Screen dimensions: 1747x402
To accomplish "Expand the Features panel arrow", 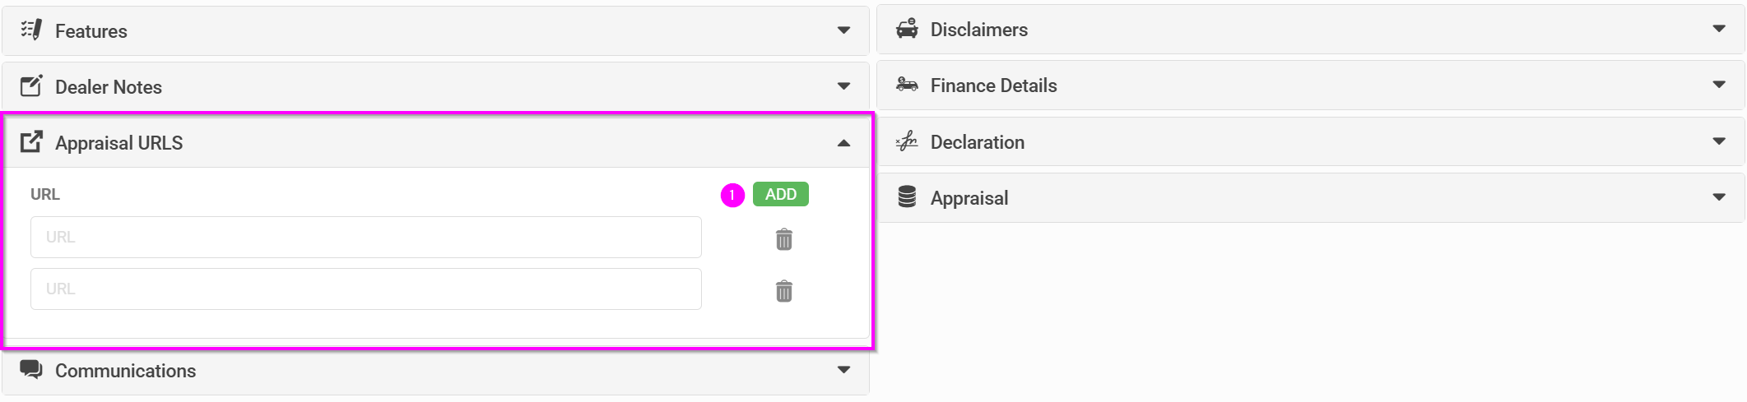I will tap(843, 30).
